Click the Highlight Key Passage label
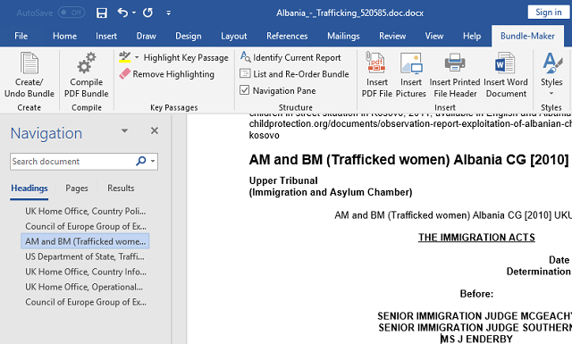Image resolution: width=572 pixels, height=344 pixels. [186, 58]
